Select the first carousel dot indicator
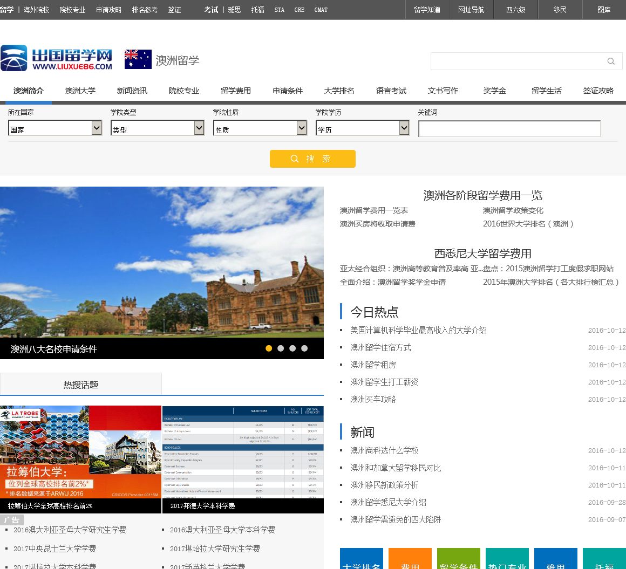The width and height of the screenshot is (626, 569). (269, 348)
